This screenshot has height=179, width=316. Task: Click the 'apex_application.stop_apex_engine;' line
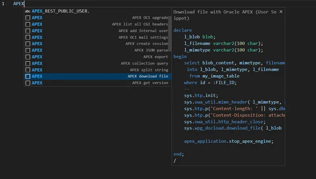pyautogui.click(x=229, y=141)
